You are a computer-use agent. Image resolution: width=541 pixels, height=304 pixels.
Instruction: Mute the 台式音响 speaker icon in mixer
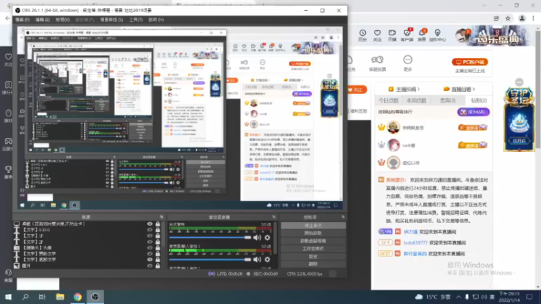tap(257, 238)
